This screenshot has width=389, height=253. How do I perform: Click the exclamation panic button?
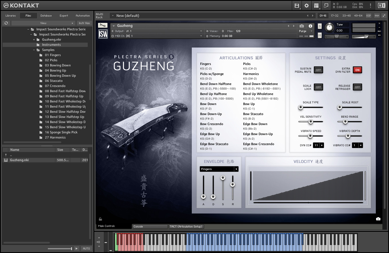(x=370, y=5)
